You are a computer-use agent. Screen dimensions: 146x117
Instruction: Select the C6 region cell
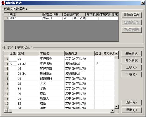click(x=28, y=98)
